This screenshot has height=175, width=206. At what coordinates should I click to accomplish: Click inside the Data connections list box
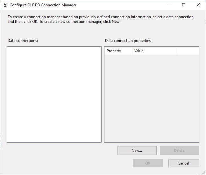coord(54,94)
